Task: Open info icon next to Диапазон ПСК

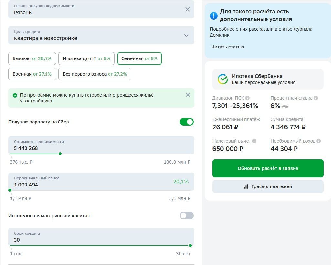Action: tap(247, 98)
